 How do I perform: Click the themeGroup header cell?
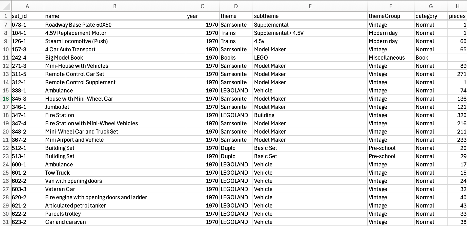pyautogui.click(x=391, y=16)
